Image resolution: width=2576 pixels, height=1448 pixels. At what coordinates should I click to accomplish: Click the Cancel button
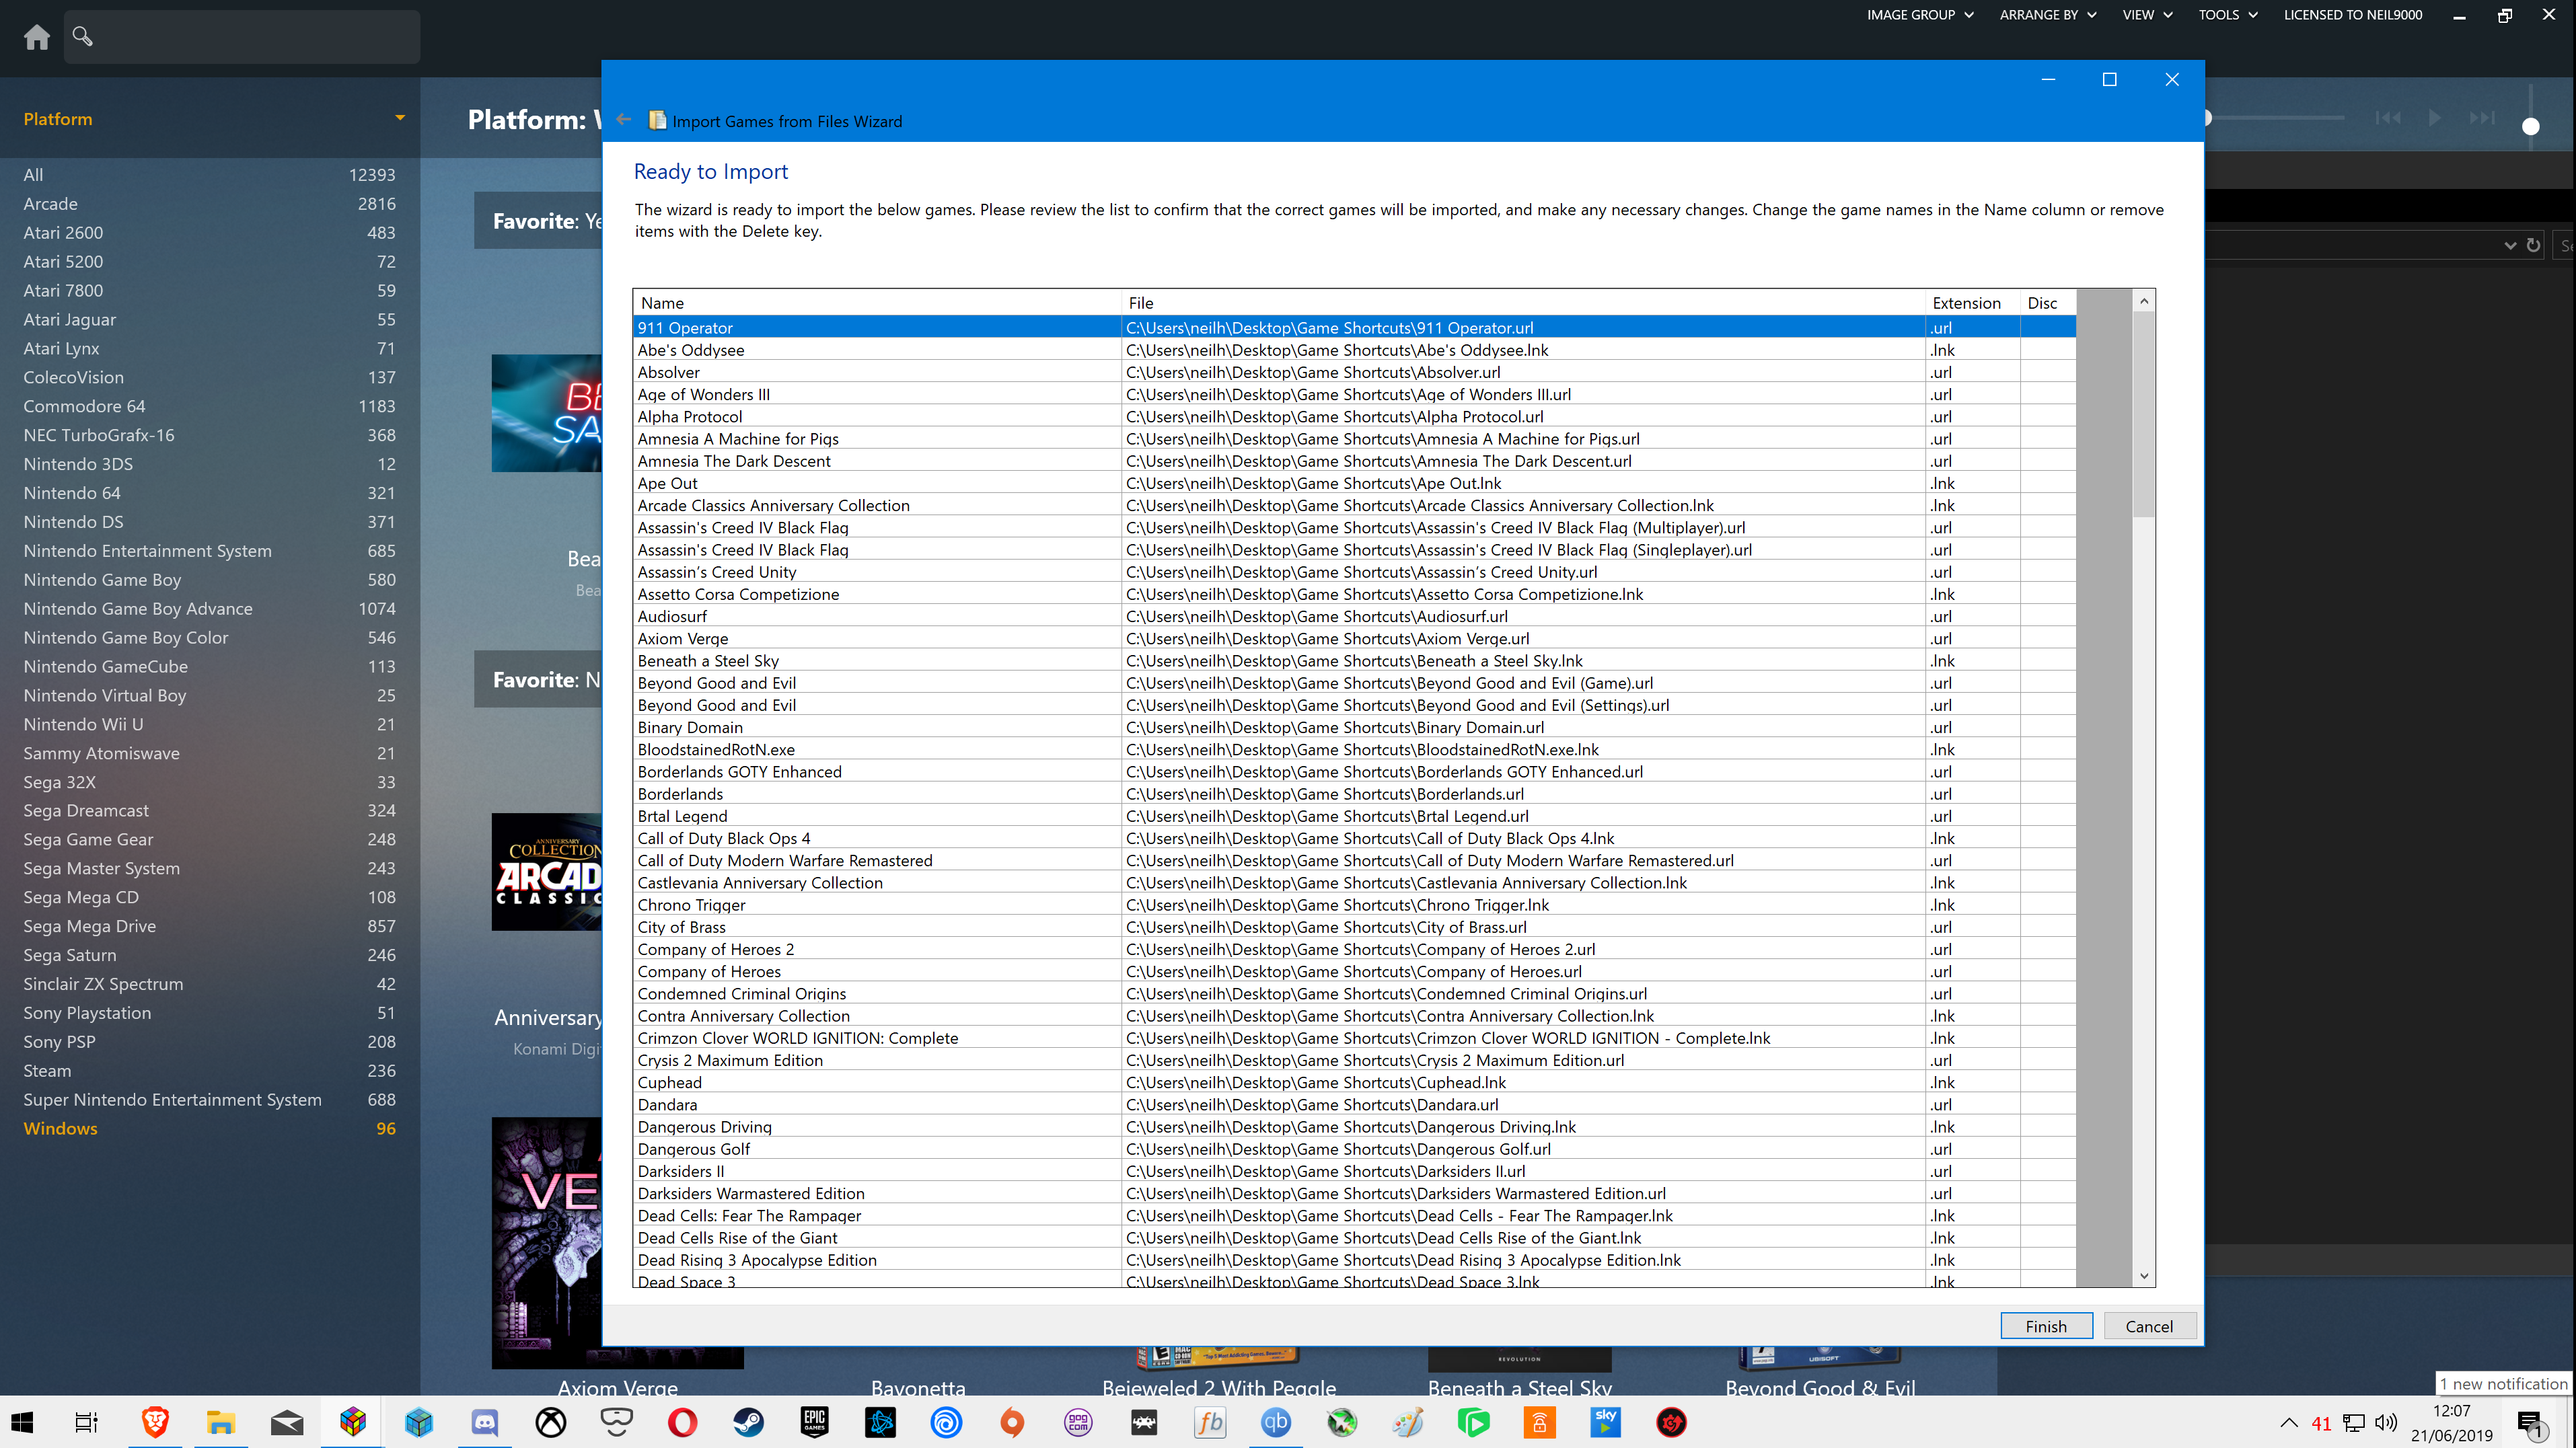point(2149,1326)
